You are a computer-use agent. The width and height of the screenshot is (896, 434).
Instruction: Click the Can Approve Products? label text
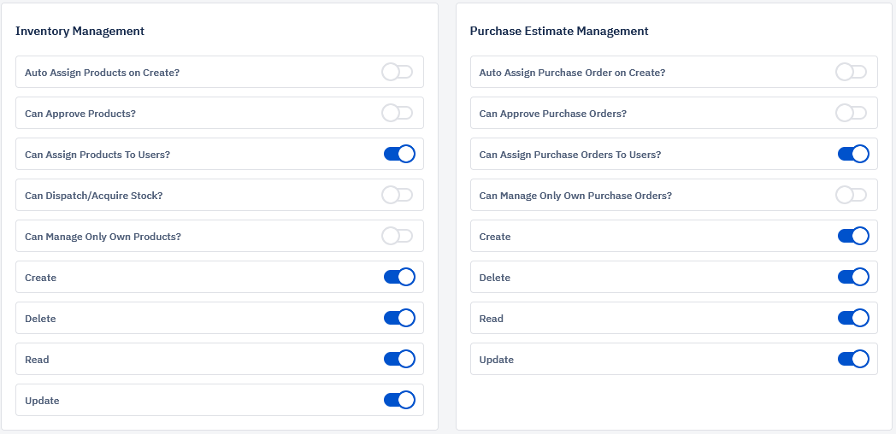(80, 114)
